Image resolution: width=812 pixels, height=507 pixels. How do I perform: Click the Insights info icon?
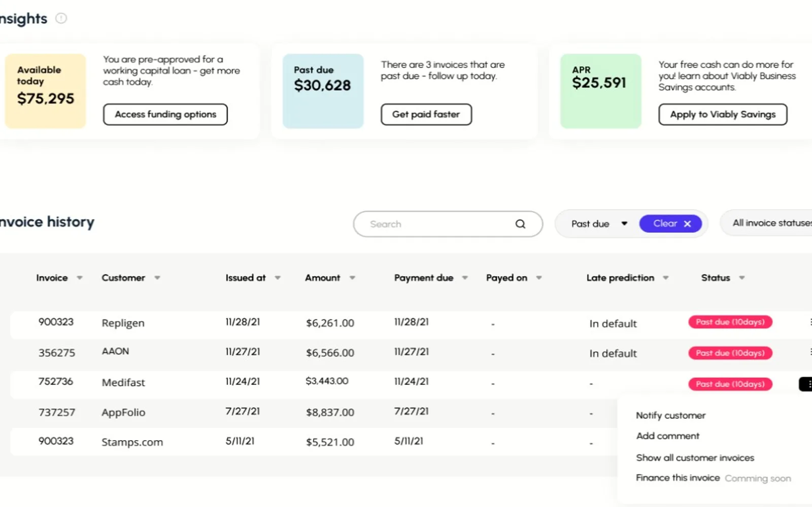click(61, 18)
